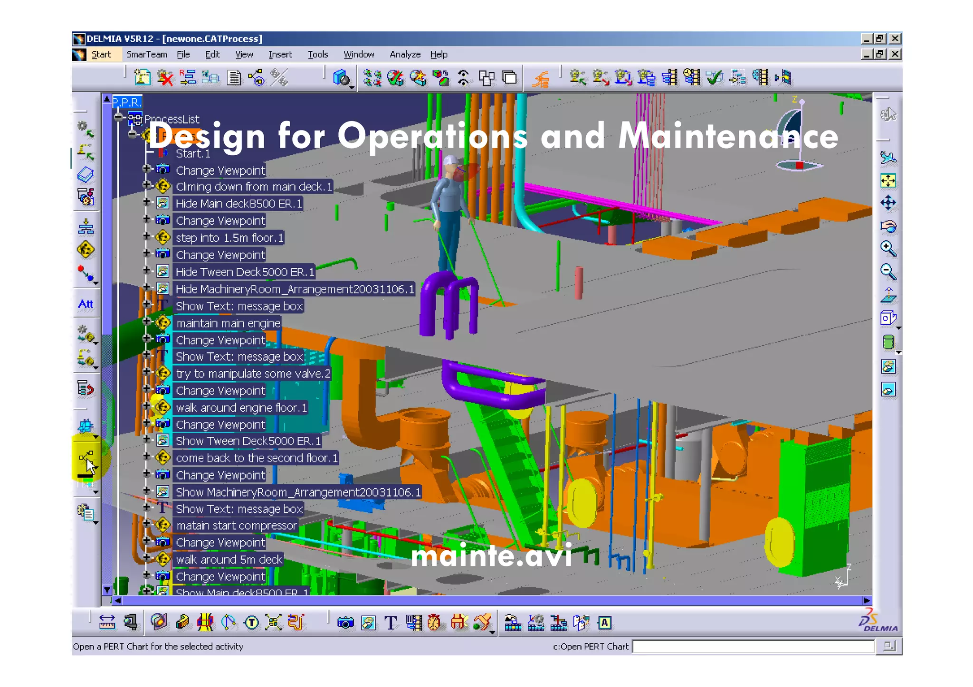973x687 pixels.
Task: Click the blue box catalog icon in top toolbar
Action: [x=341, y=77]
